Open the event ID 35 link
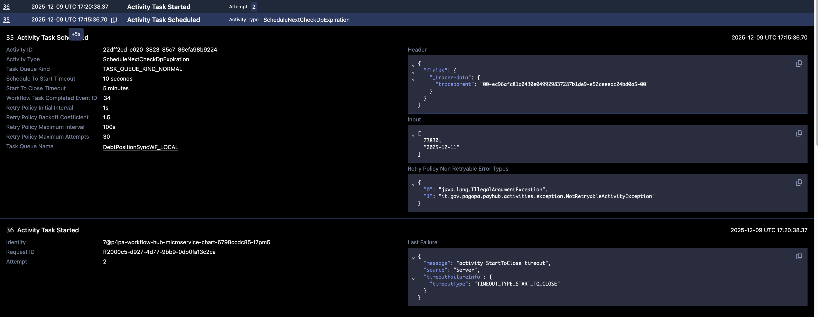Viewport: 818px width, 317px height. [x=6, y=20]
